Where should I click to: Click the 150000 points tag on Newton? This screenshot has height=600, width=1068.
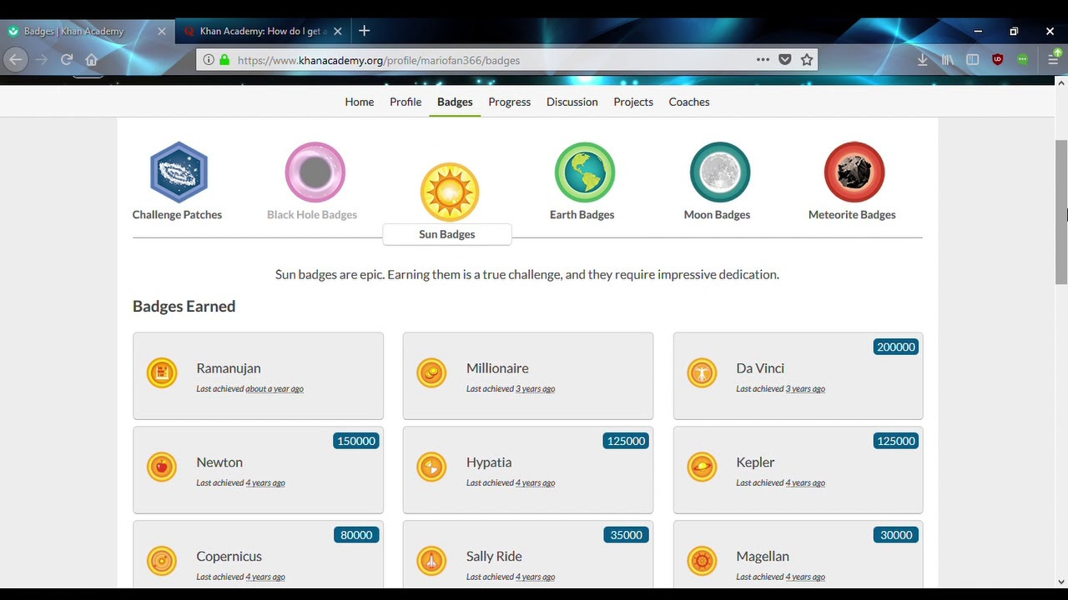click(356, 441)
